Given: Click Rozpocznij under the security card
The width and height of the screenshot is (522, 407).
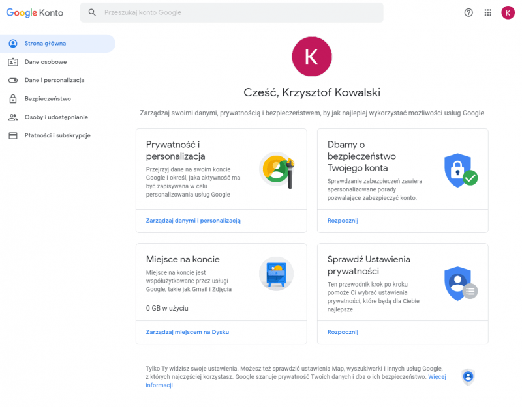Looking at the screenshot, I should pyautogui.click(x=343, y=221).
